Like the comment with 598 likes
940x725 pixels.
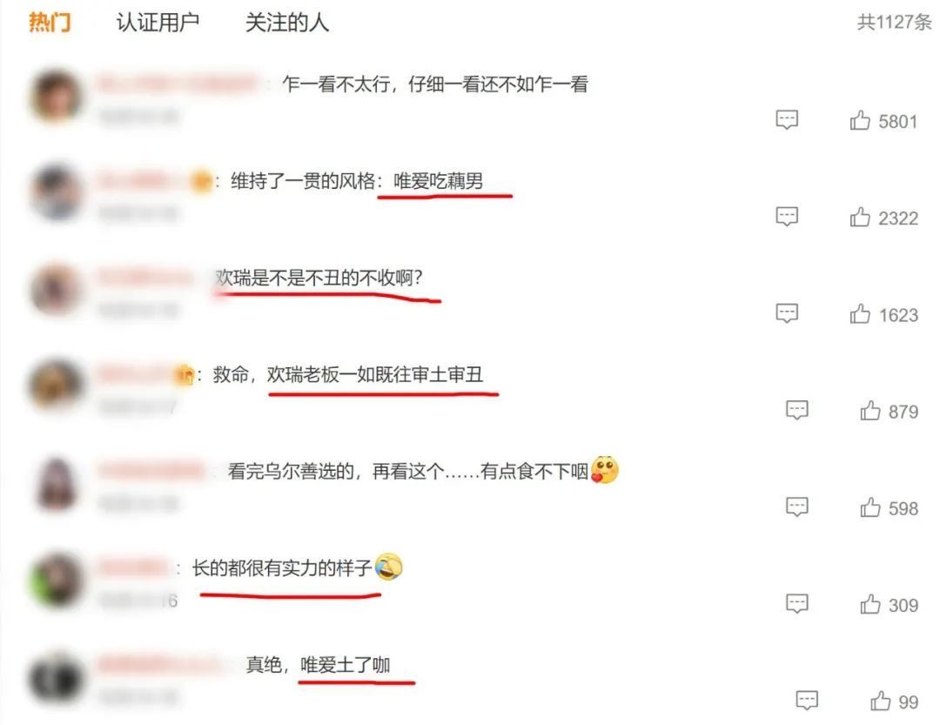(x=869, y=507)
